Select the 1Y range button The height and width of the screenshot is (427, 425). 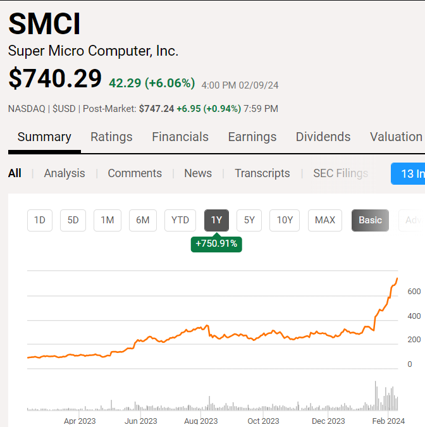(x=216, y=220)
